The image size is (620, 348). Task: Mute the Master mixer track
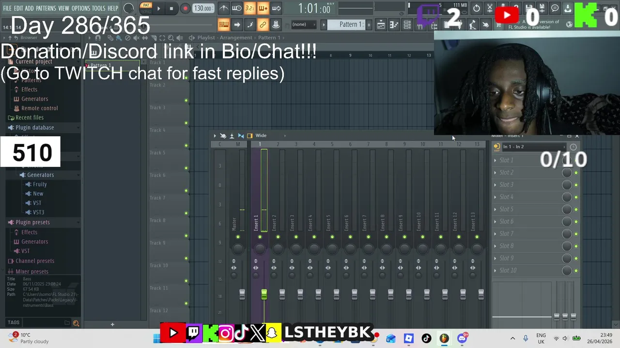[x=238, y=237]
